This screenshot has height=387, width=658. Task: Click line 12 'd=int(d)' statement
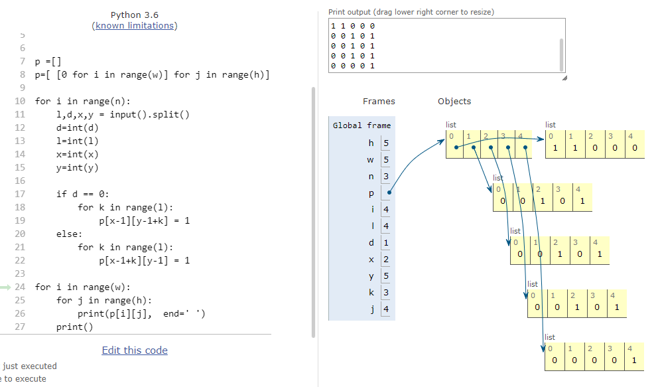[x=77, y=127]
